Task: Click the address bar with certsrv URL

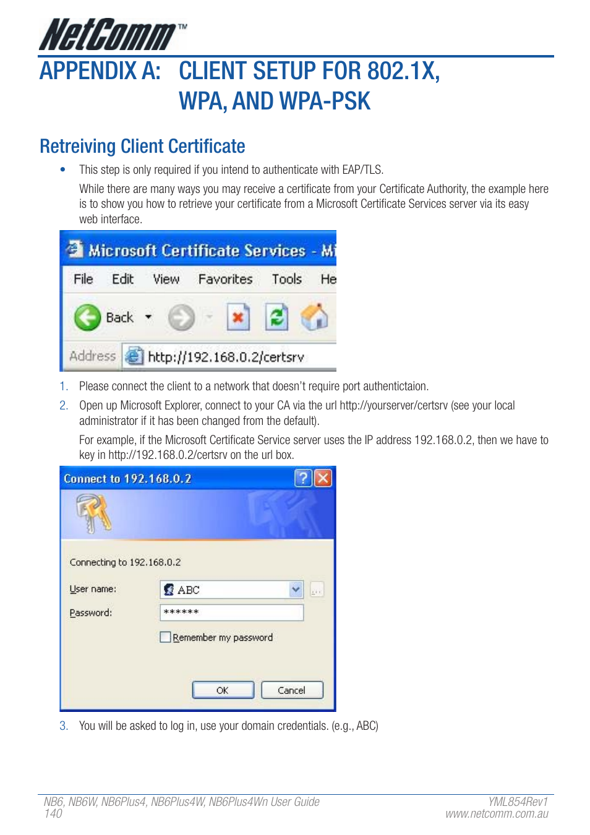Action: (229, 357)
